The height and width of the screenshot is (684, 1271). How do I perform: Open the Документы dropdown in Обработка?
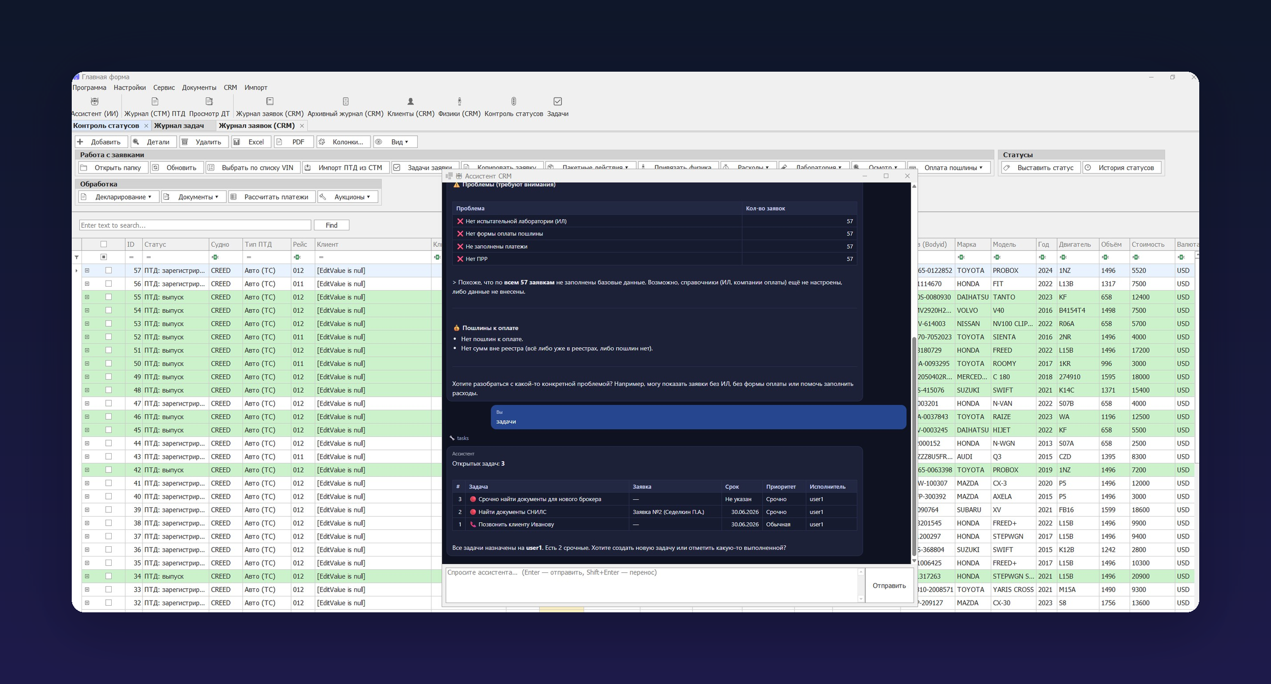pyautogui.click(x=194, y=197)
